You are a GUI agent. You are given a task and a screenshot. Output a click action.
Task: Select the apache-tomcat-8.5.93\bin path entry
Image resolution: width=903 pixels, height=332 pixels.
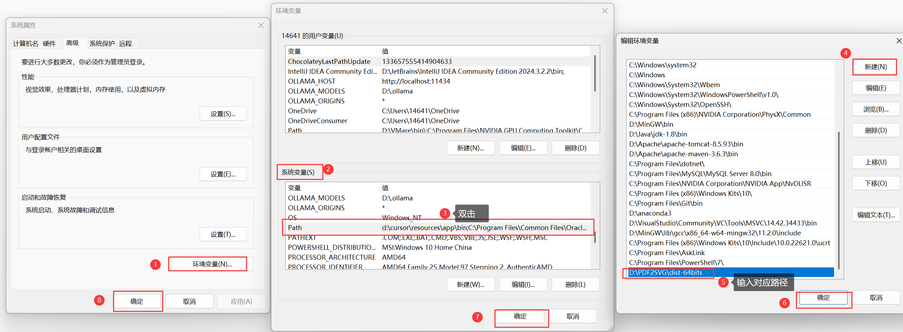(731, 144)
